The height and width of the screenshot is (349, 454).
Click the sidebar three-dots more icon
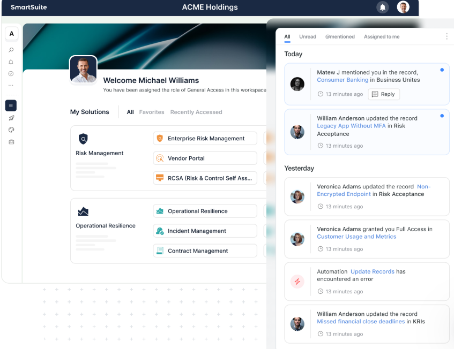click(11, 85)
